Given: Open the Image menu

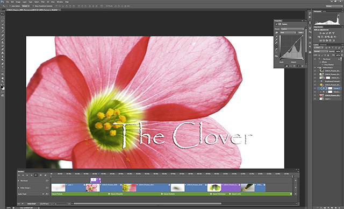Looking at the screenshot, I should (x=18, y=2).
